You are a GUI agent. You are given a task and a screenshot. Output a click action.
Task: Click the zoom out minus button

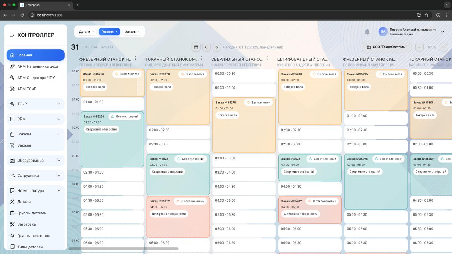(419, 47)
